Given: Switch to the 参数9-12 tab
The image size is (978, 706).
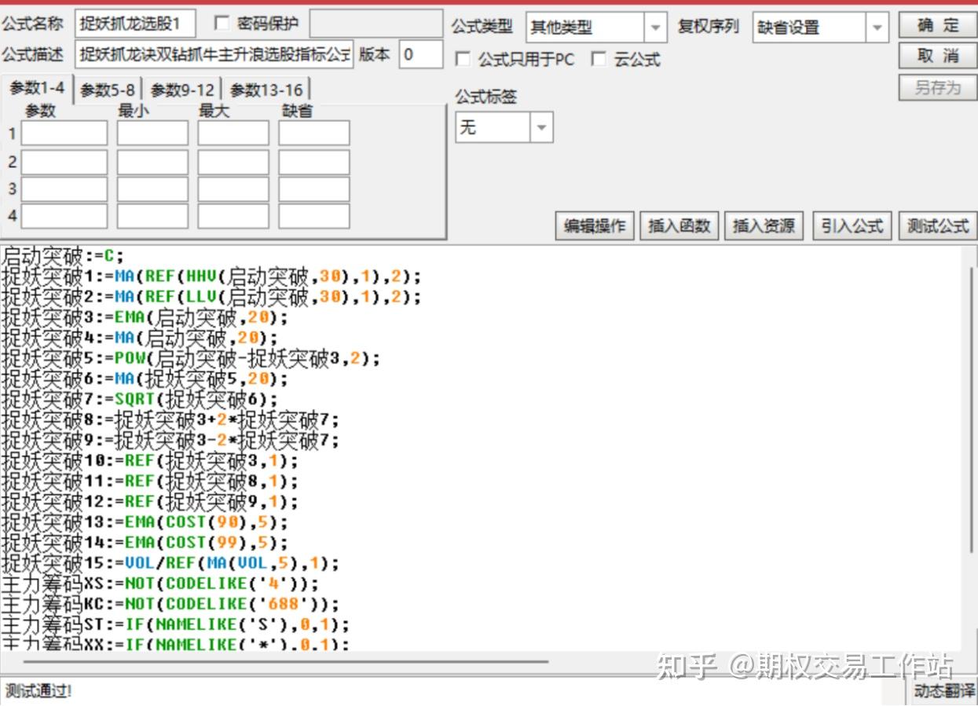Looking at the screenshot, I should pyautogui.click(x=182, y=90).
